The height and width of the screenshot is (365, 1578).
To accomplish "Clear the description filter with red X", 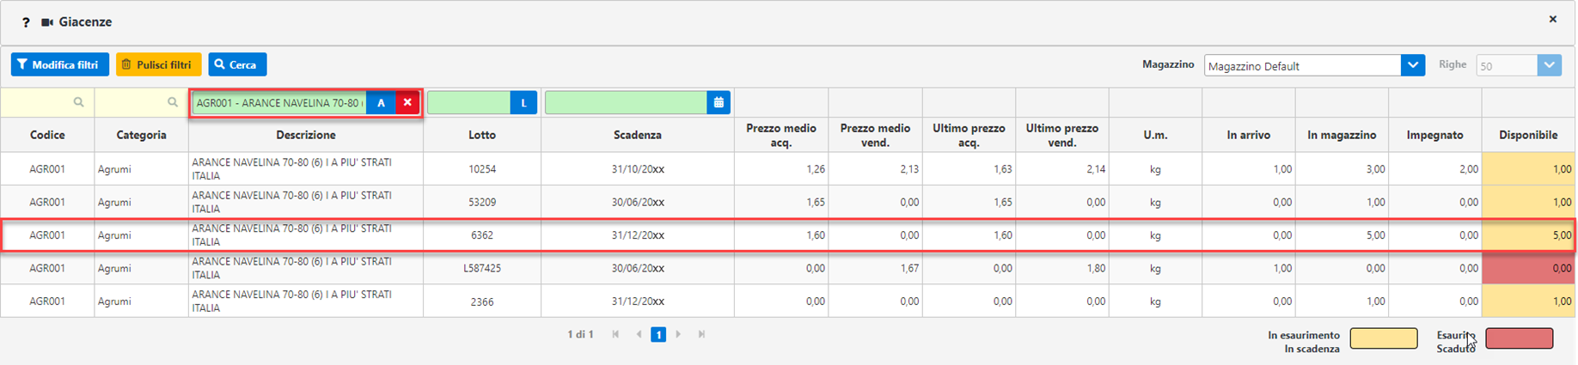I will pyautogui.click(x=407, y=103).
